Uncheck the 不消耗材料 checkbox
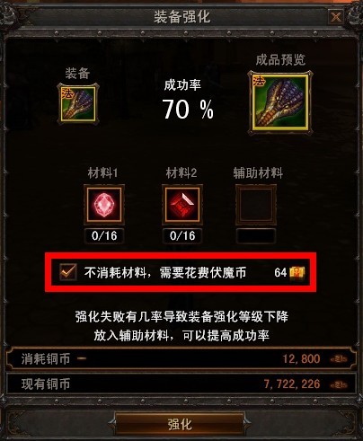The height and width of the screenshot is (441, 363). point(68,272)
